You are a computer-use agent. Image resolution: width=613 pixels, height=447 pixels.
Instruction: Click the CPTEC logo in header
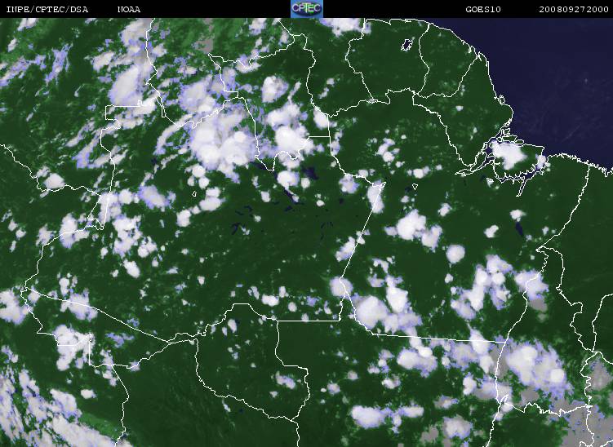tap(307, 8)
